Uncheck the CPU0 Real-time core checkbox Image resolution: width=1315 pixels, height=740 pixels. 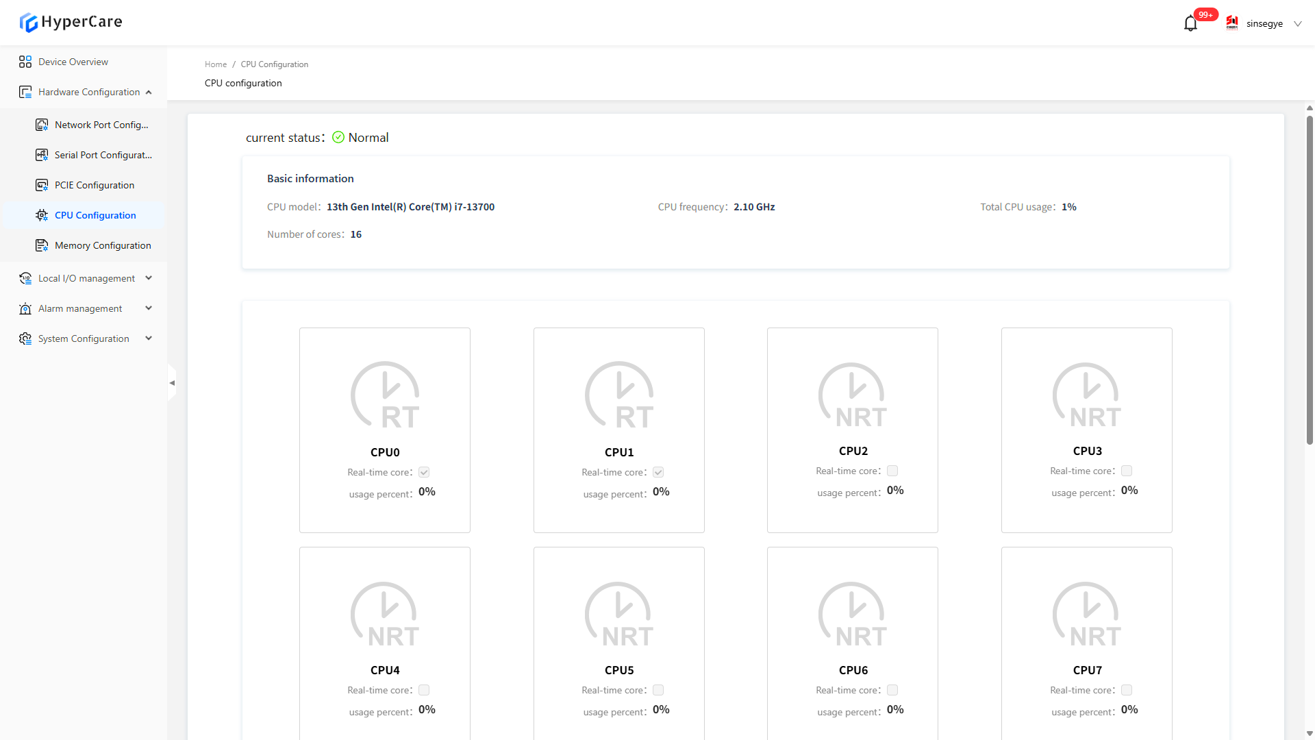[x=424, y=472]
